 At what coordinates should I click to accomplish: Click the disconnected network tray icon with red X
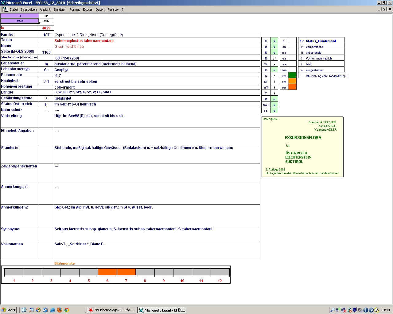(344, 310)
